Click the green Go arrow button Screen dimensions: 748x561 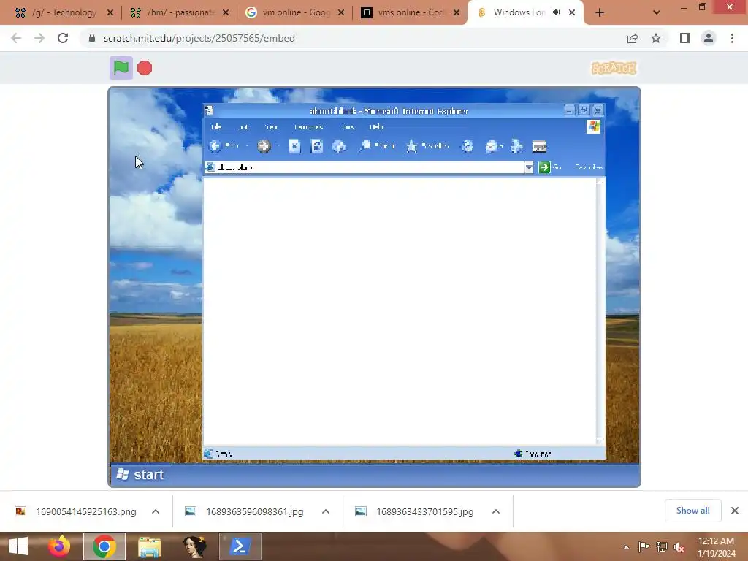pyautogui.click(x=544, y=167)
